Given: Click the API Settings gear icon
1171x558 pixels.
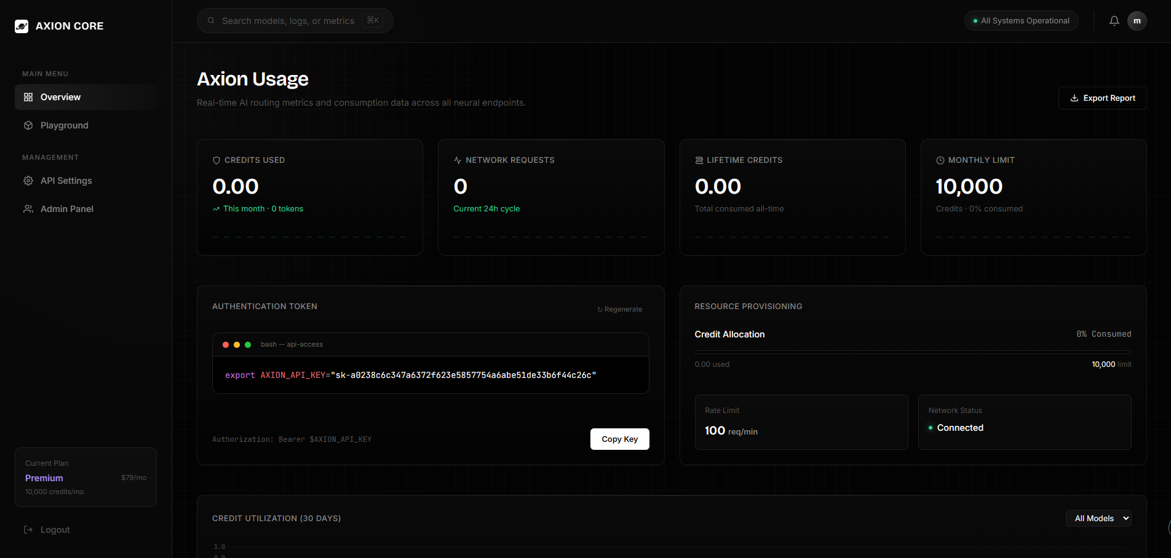Looking at the screenshot, I should pyautogui.click(x=28, y=181).
